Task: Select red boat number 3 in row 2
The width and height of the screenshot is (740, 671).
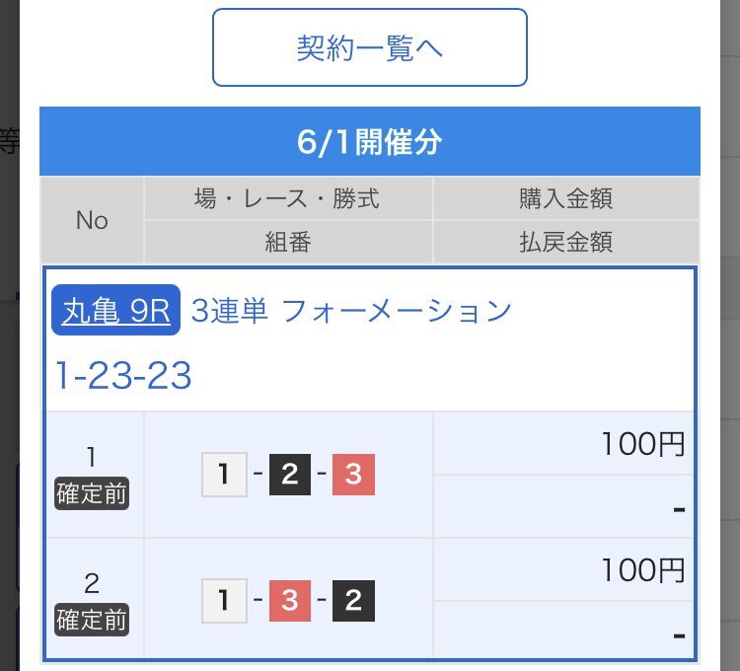Action: 290,601
